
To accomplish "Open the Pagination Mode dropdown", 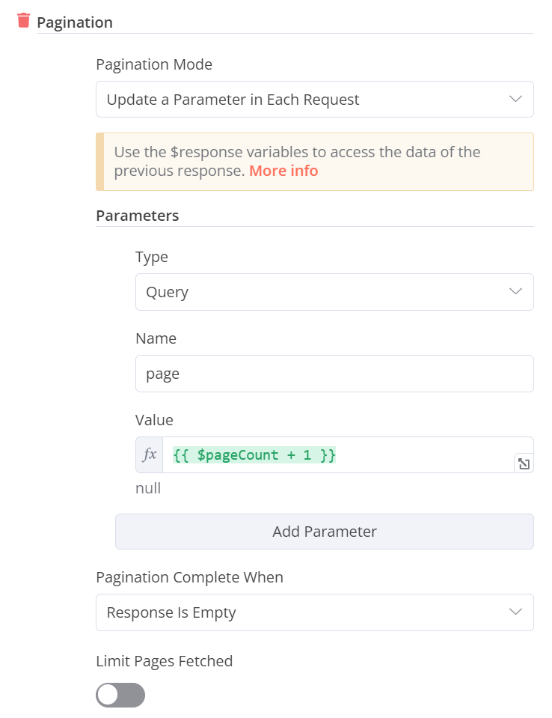I will point(299,100).
